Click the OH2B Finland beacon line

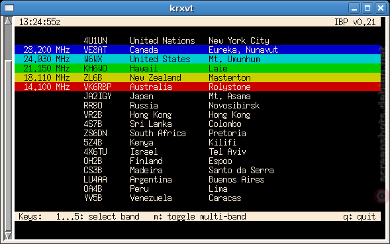(158, 161)
